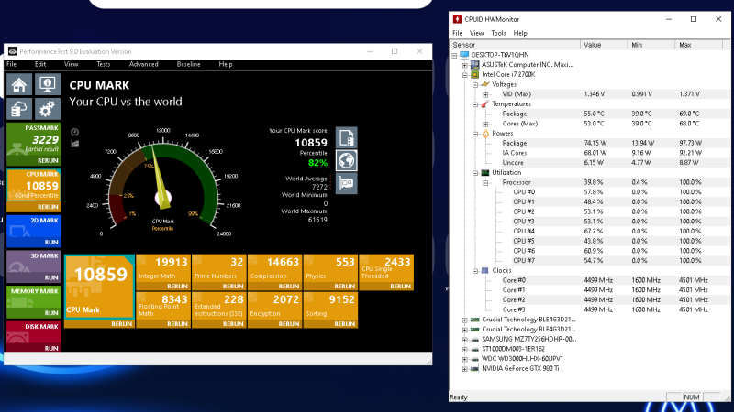Open the File menu in PerformanceTest
Viewport: 734px width, 412px height.
(11, 64)
